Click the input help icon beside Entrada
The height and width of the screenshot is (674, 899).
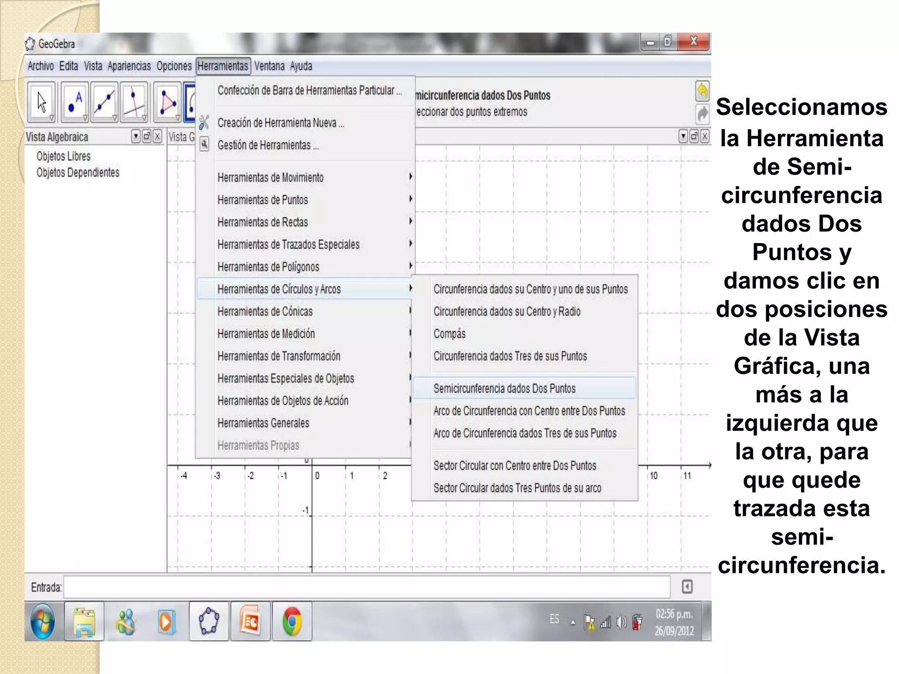[x=687, y=587]
